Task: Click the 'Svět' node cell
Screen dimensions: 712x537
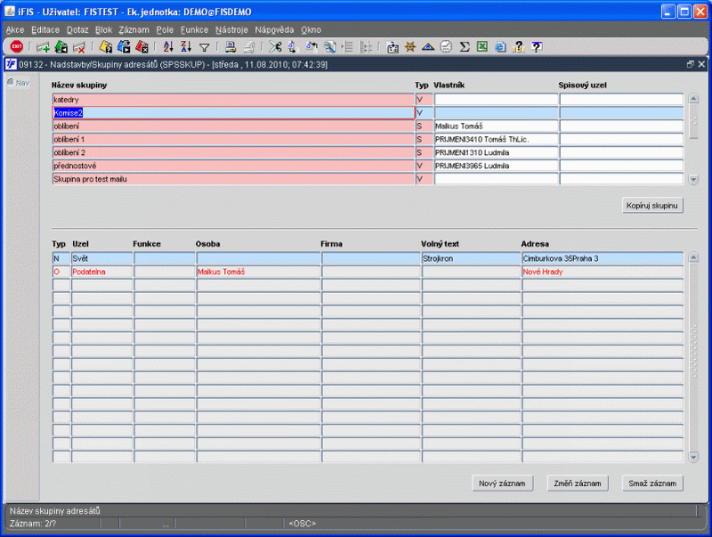Action: click(101, 258)
